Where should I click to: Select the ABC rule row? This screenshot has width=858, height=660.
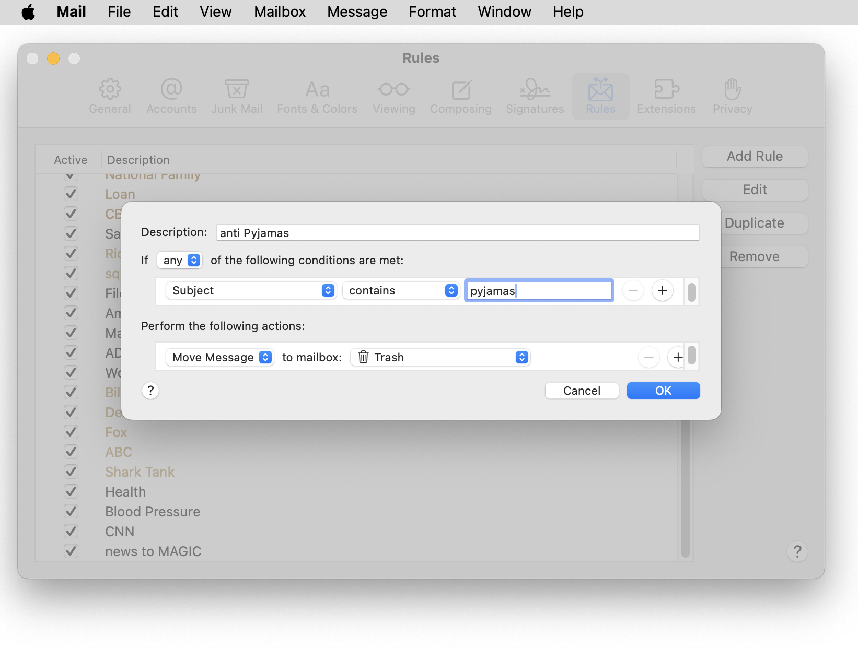pyautogui.click(x=357, y=452)
